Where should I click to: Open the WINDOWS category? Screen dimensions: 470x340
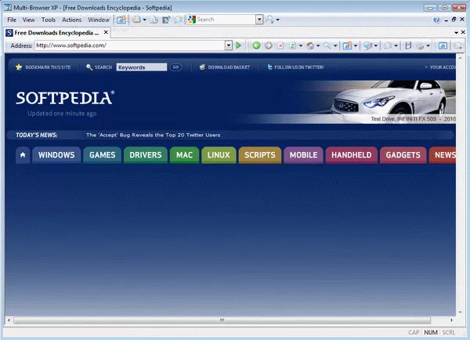coord(56,155)
